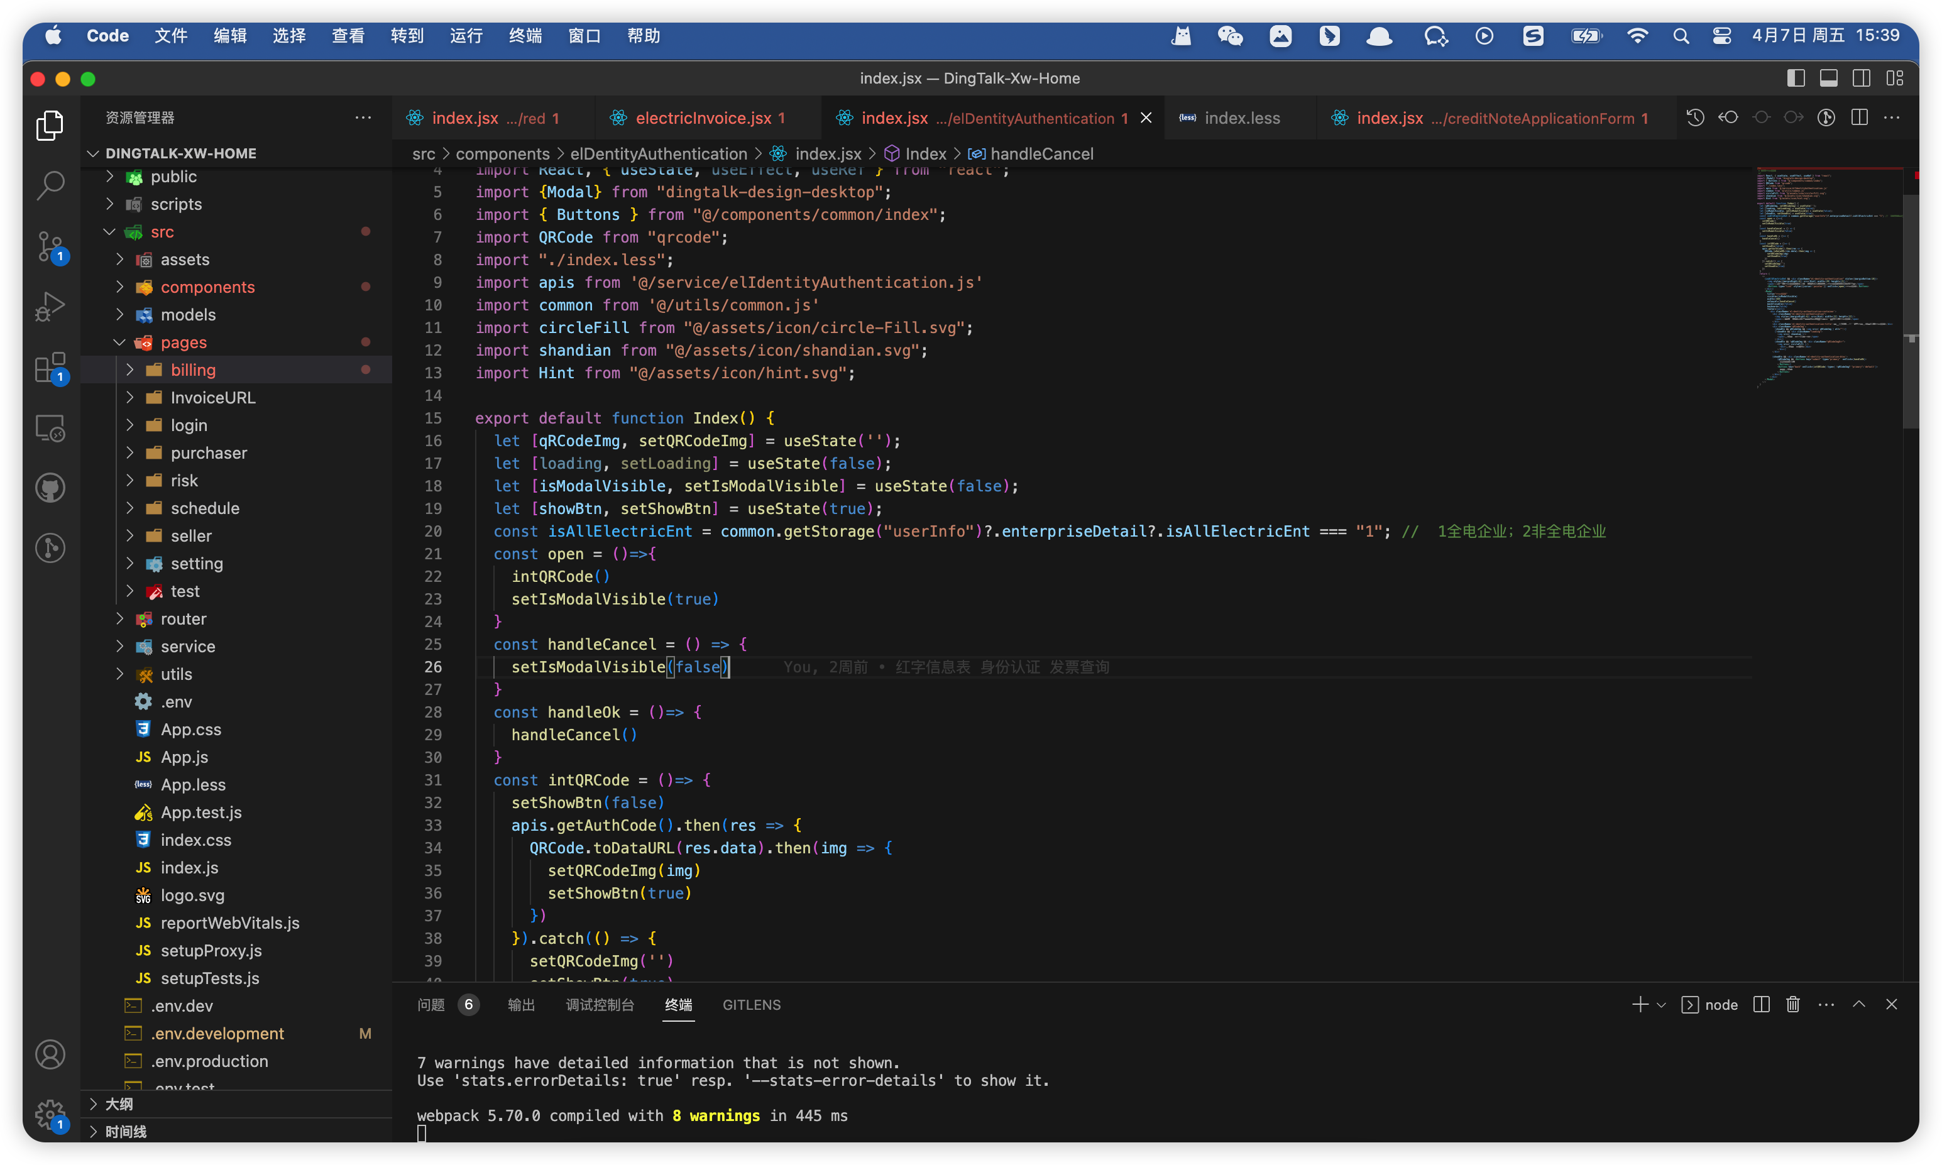This screenshot has height=1165, width=1942.
Task: Toggle the terminal close button
Action: [x=1892, y=1004]
